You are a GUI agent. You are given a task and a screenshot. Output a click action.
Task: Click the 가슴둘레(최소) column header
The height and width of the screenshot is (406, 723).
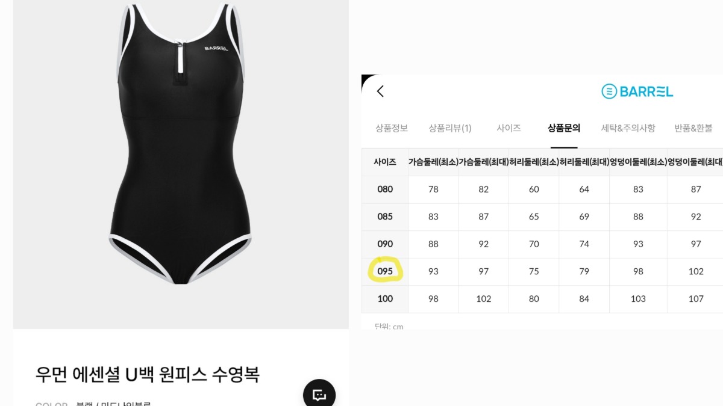click(x=433, y=162)
